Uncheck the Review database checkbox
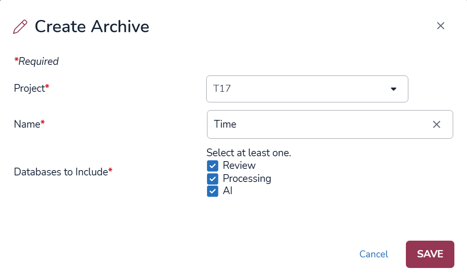 [212, 166]
